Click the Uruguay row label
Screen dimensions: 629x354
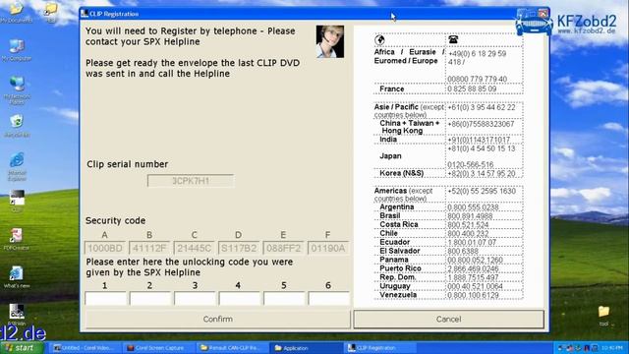[395, 286]
